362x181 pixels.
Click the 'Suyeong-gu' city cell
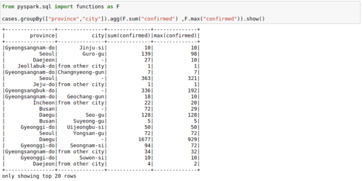[x=88, y=121]
